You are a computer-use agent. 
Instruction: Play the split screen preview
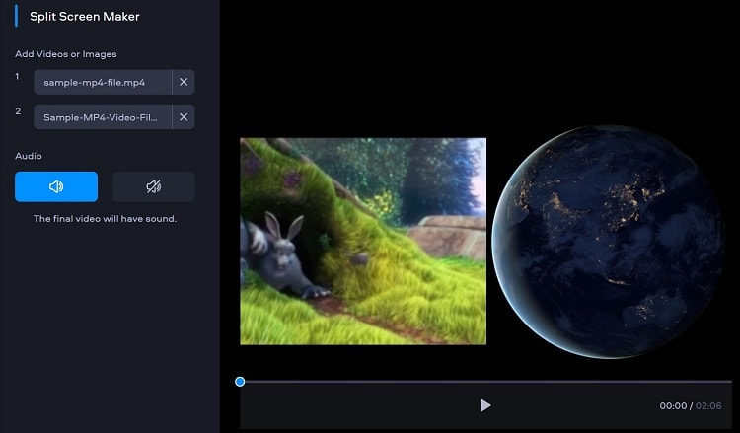[x=485, y=405]
